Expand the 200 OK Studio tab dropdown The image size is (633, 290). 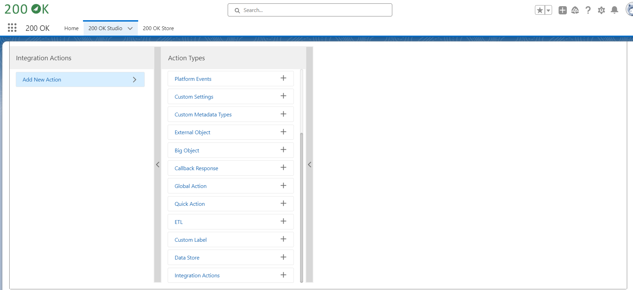[x=130, y=28]
